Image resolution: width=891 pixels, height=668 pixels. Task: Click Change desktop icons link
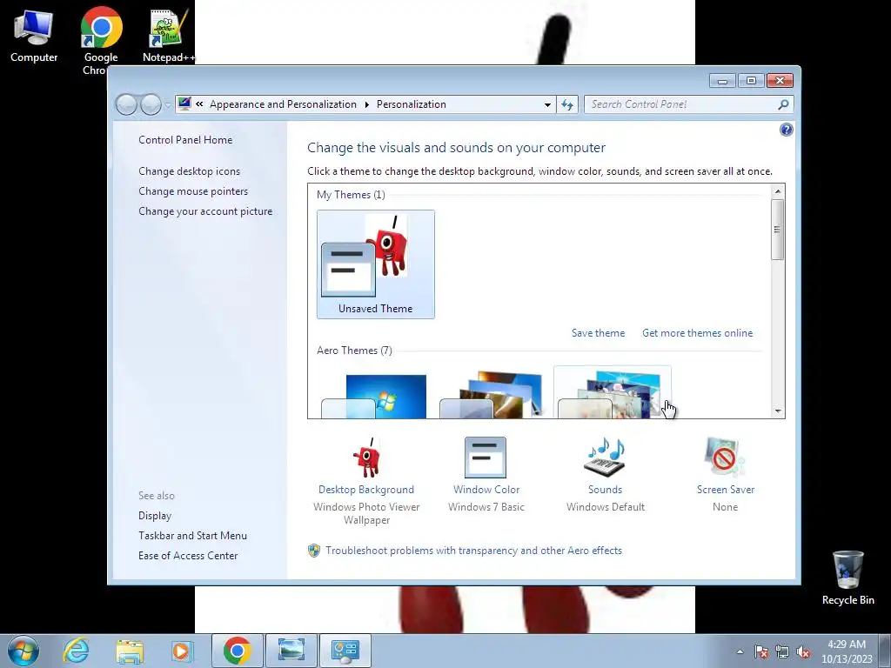click(189, 171)
